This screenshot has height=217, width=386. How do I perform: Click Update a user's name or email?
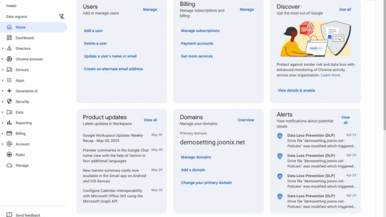(x=110, y=56)
